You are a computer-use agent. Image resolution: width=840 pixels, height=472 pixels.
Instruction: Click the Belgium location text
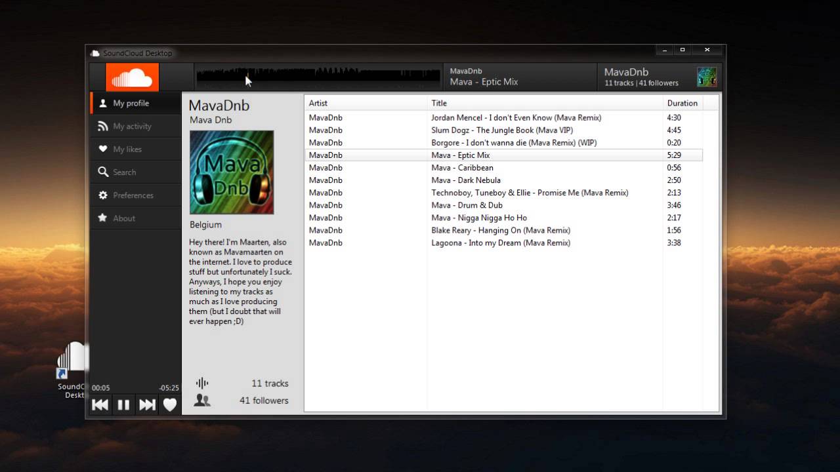[x=205, y=224]
